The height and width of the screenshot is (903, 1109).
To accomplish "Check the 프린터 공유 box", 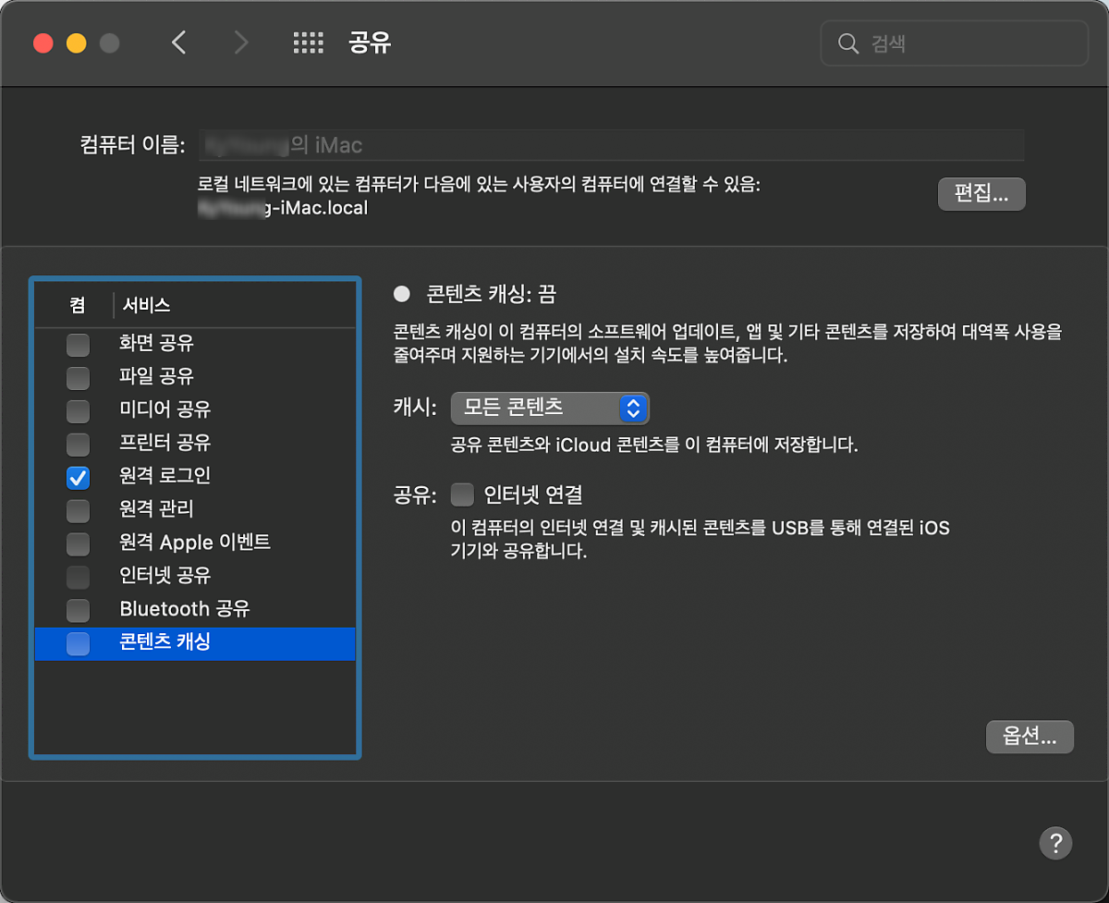I will click(x=79, y=444).
